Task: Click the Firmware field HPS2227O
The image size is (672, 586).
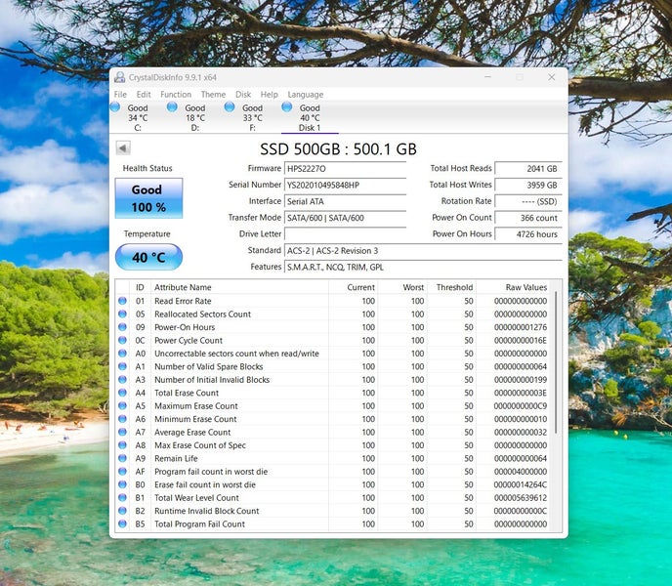Action: 345,168
